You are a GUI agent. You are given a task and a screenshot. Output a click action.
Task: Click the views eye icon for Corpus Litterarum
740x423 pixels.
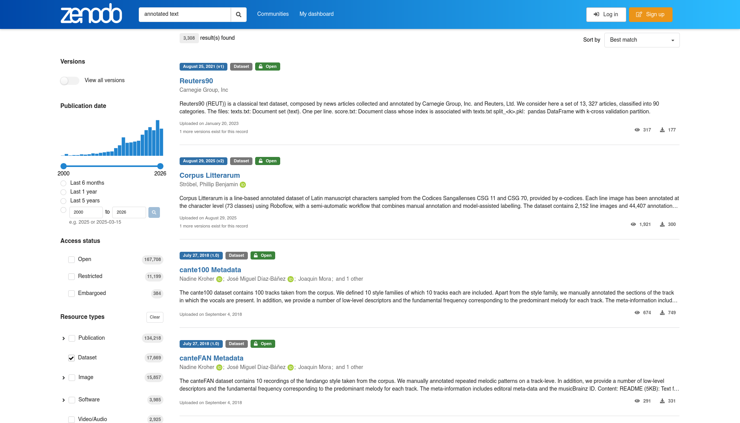633,224
